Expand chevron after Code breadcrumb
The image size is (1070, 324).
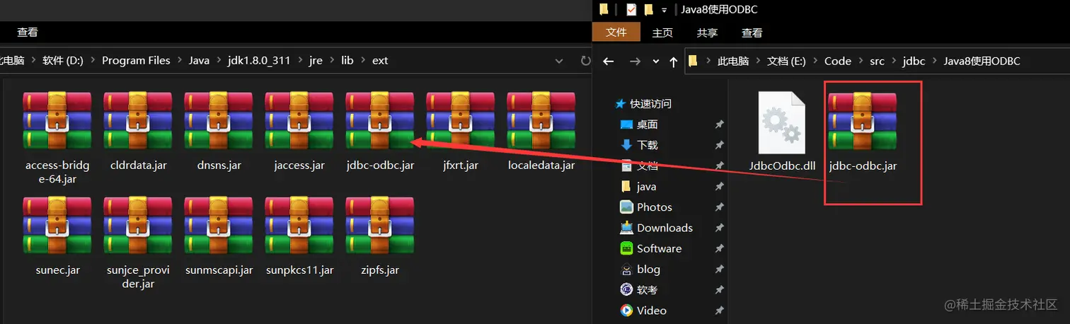coord(861,62)
